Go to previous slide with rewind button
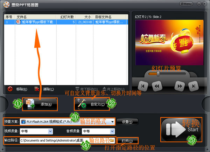210x152 pixels. pos(157,86)
